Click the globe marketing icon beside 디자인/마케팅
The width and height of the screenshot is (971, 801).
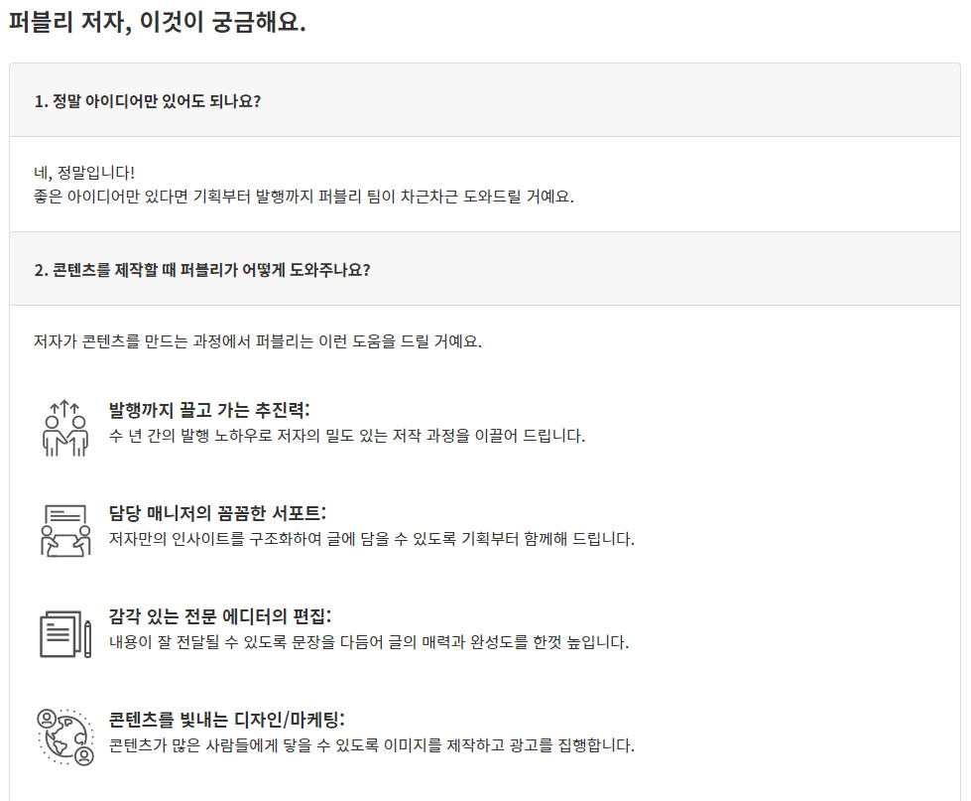[65, 737]
